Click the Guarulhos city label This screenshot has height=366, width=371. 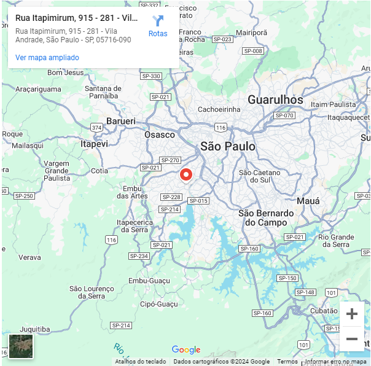point(275,99)
